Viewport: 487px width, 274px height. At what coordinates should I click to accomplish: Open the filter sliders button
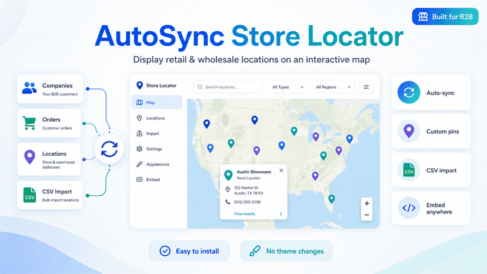coord(366,87)
